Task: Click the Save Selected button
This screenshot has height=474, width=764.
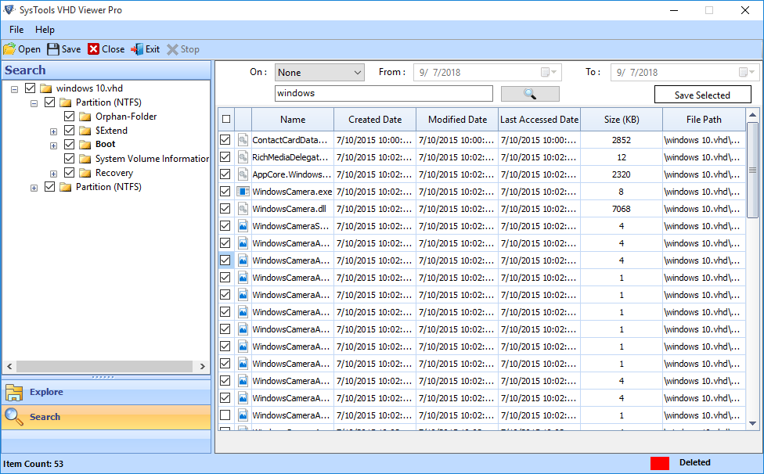Action: click(x=703, y=95)
